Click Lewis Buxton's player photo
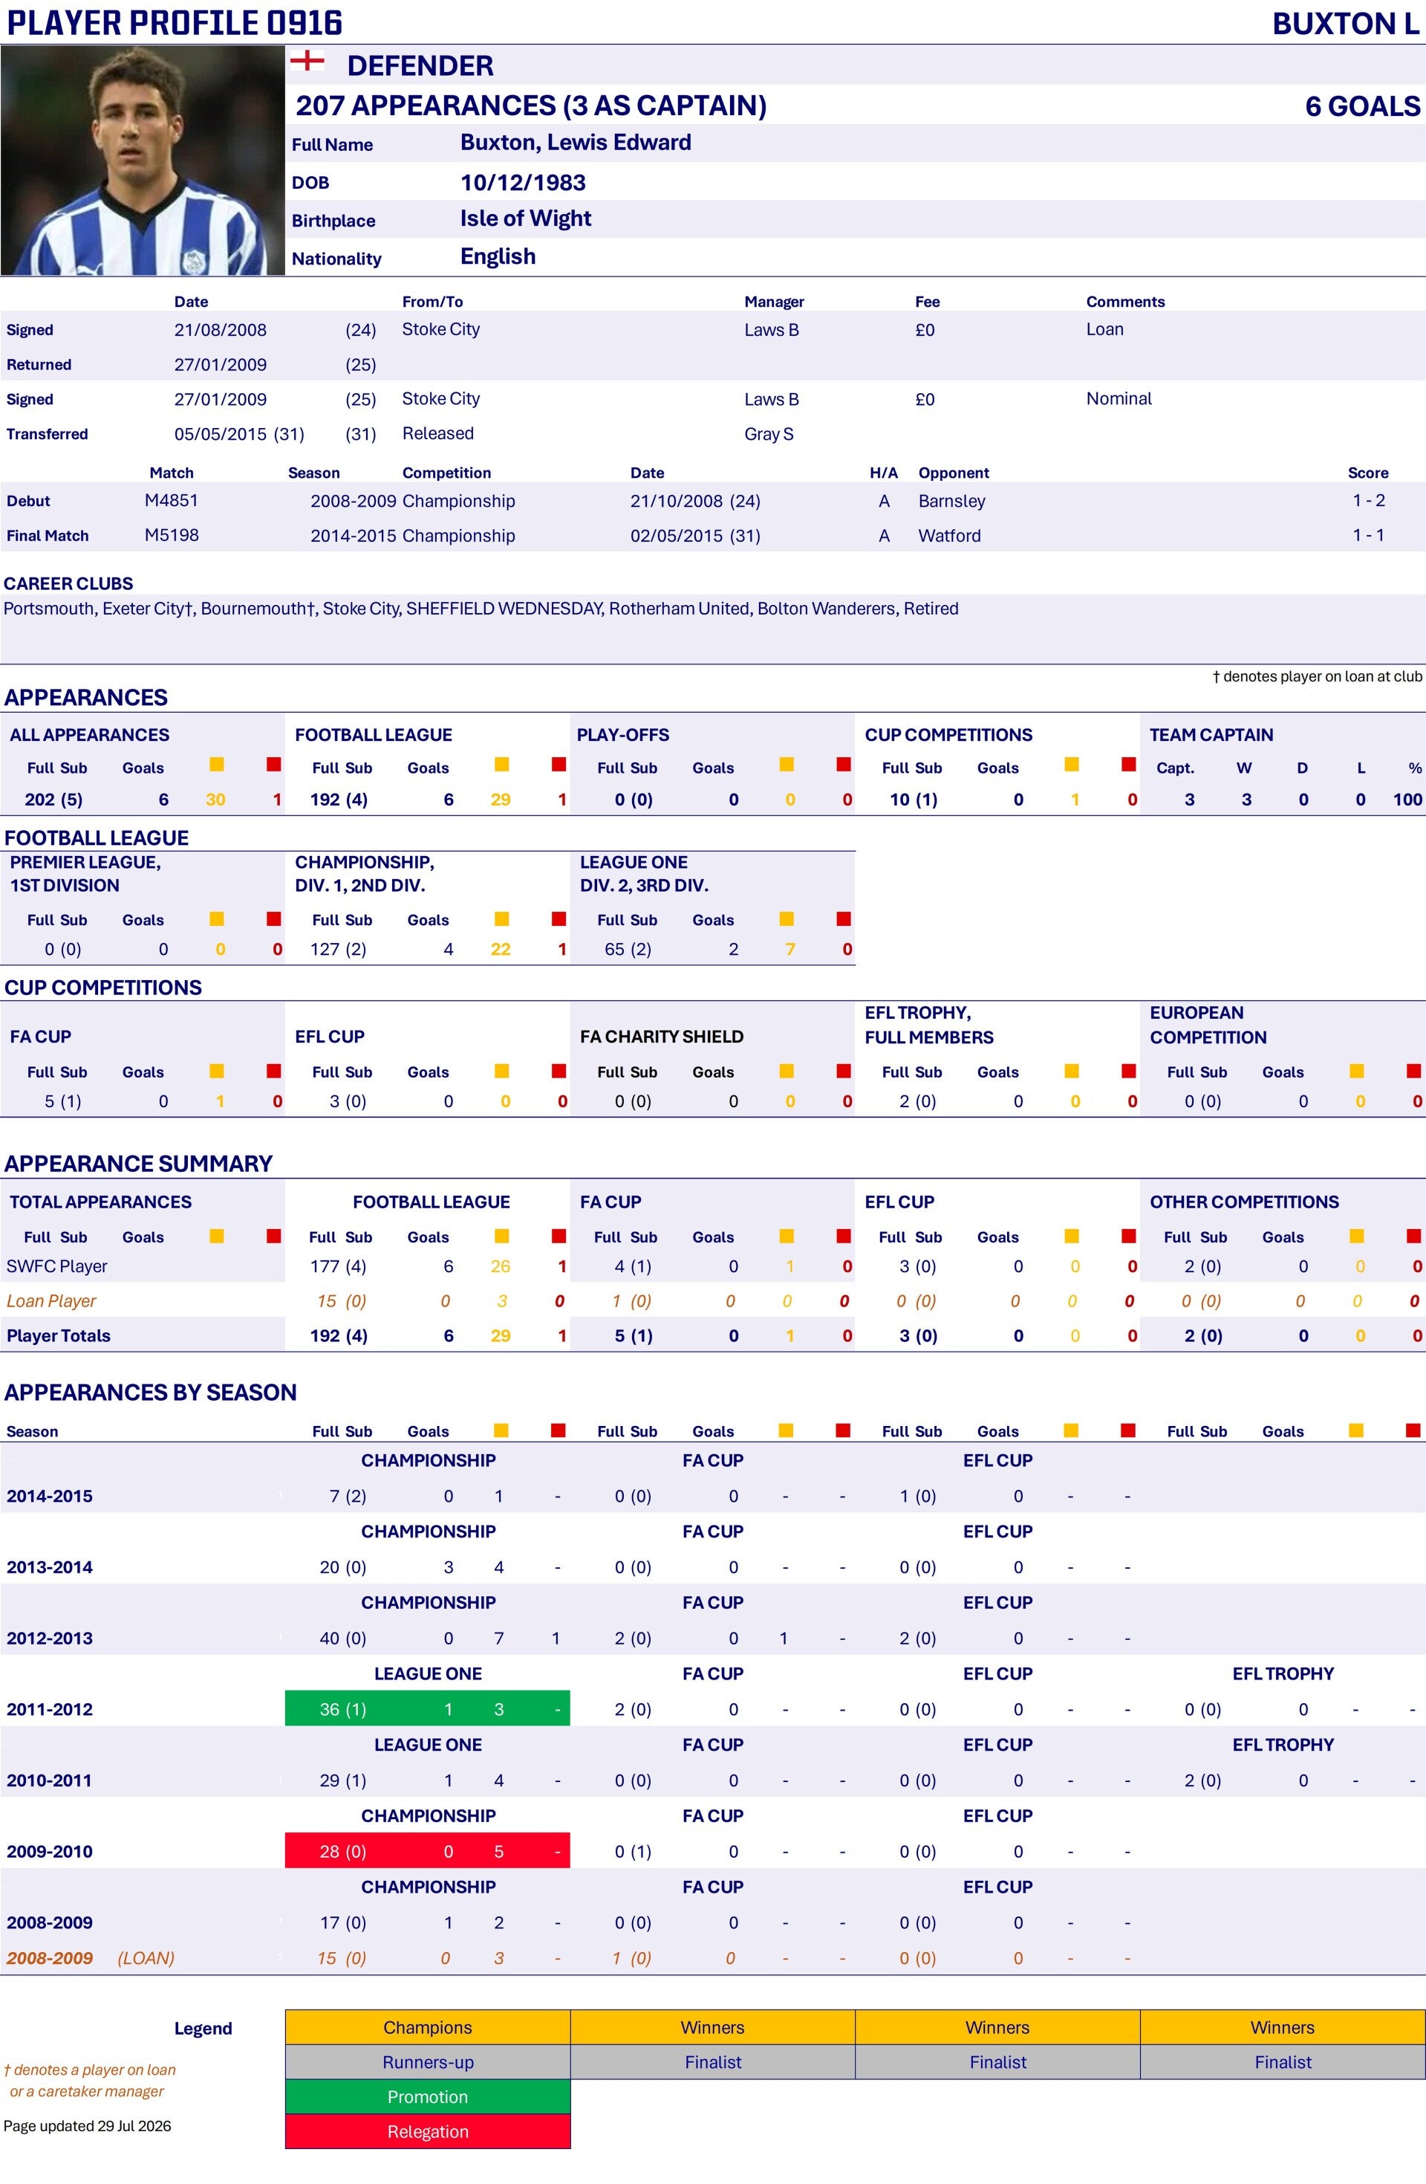1426x2184 pixels. (x=143, y=161)
